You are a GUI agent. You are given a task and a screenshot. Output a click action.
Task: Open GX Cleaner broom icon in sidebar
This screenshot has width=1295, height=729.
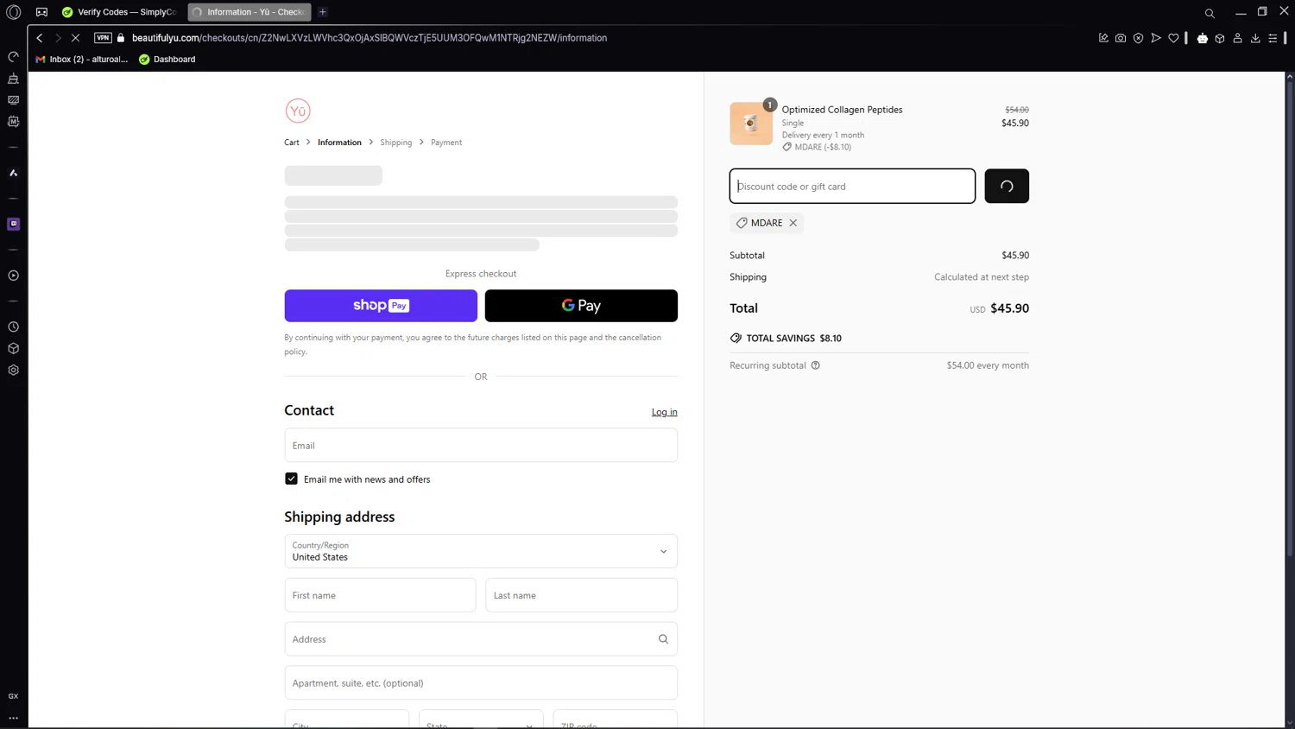click(13, 79)
